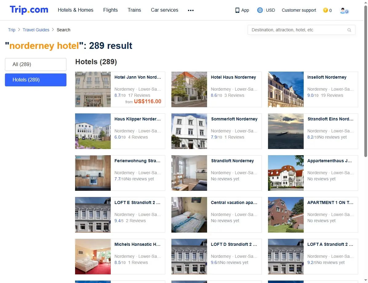368x283 pixels.
Task: Open USD currency selector
Action: 270,10
